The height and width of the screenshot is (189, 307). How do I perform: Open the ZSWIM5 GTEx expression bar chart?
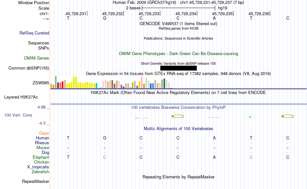point(111,82)
